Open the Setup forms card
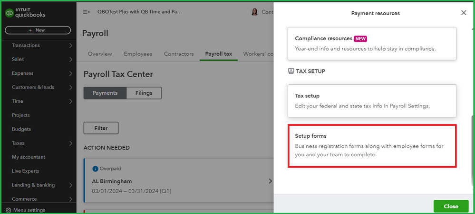This screenshot has height=214, width=475. (x=372, y=146)
